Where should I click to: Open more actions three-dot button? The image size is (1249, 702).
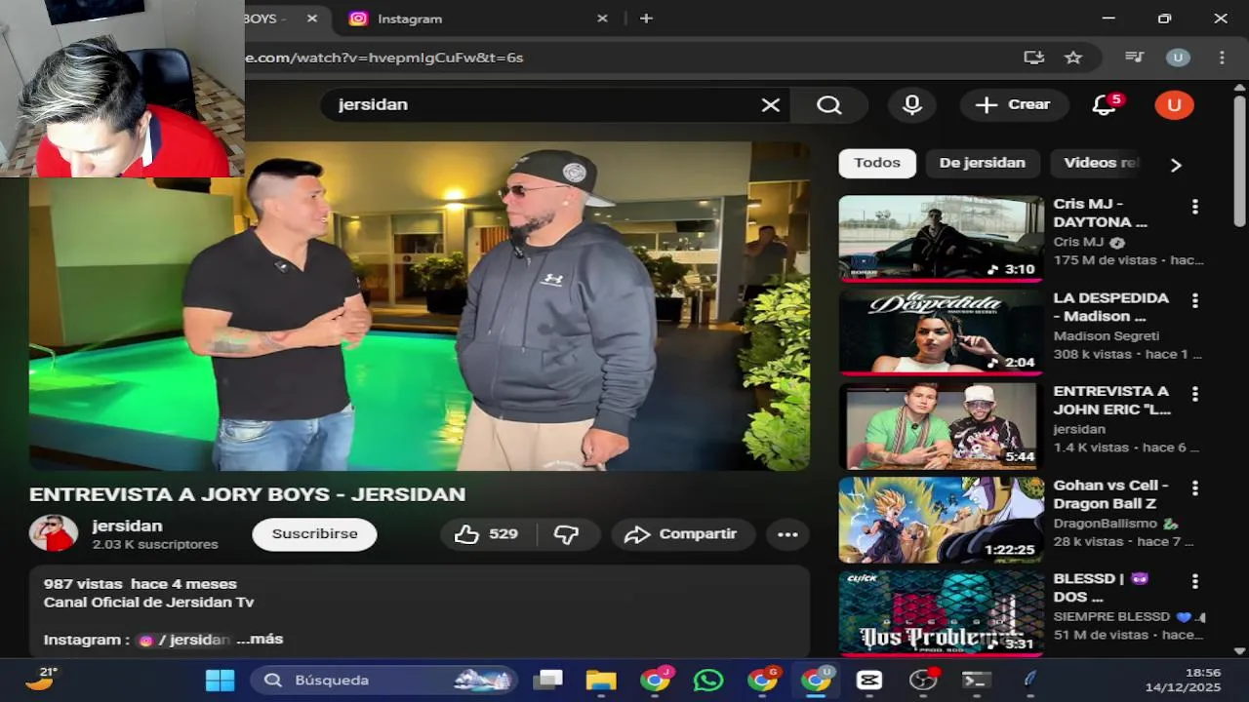[787, 534]
